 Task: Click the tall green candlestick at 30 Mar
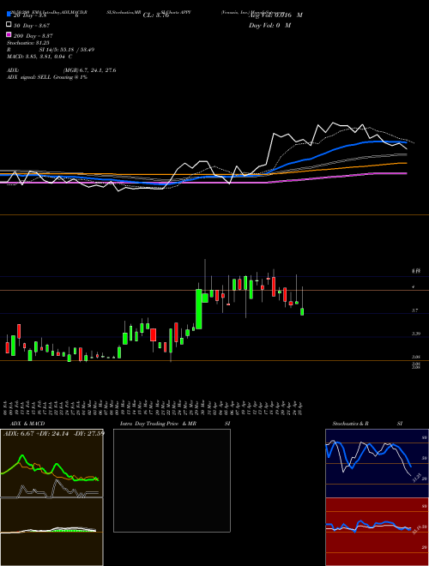pos(198,309)
